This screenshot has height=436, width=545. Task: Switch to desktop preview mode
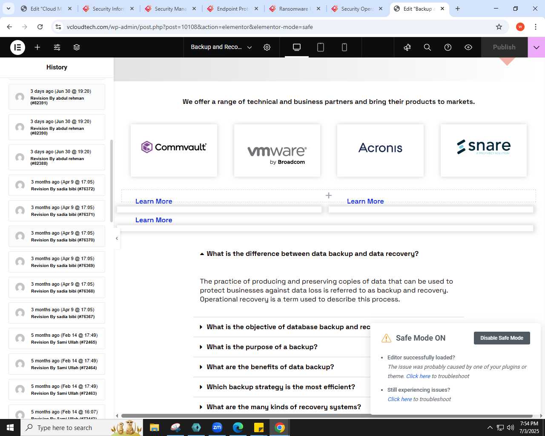click(x=297, y=47)
